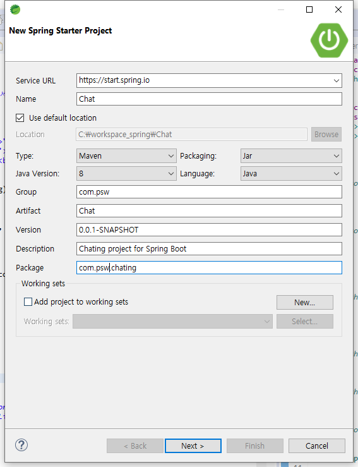
Task: Click the disabled Back button
Action: click(x=135, y=446)
